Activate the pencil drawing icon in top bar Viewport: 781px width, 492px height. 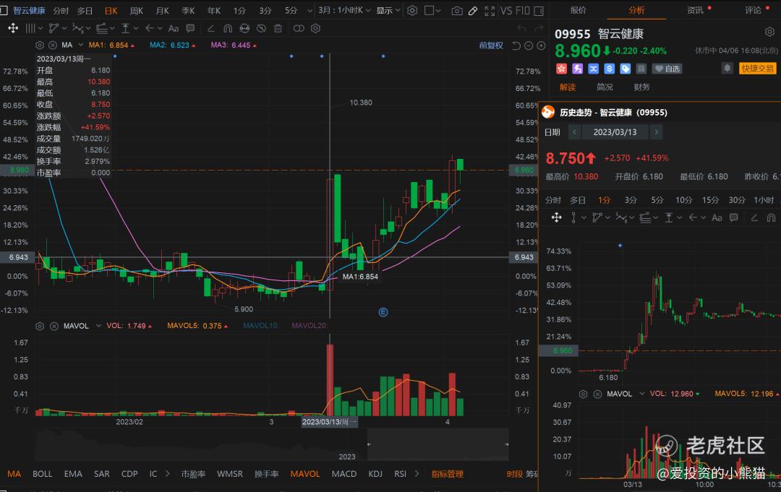[473, 10]
